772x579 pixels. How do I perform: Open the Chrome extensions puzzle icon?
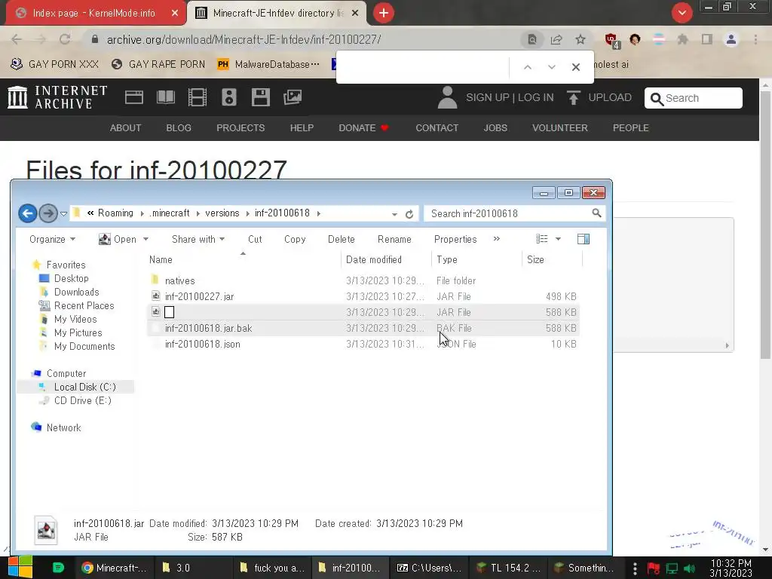coord(682,39)
